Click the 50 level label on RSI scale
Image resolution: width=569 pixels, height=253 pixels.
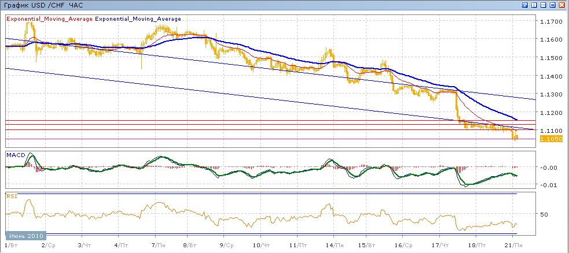point(544,214)
